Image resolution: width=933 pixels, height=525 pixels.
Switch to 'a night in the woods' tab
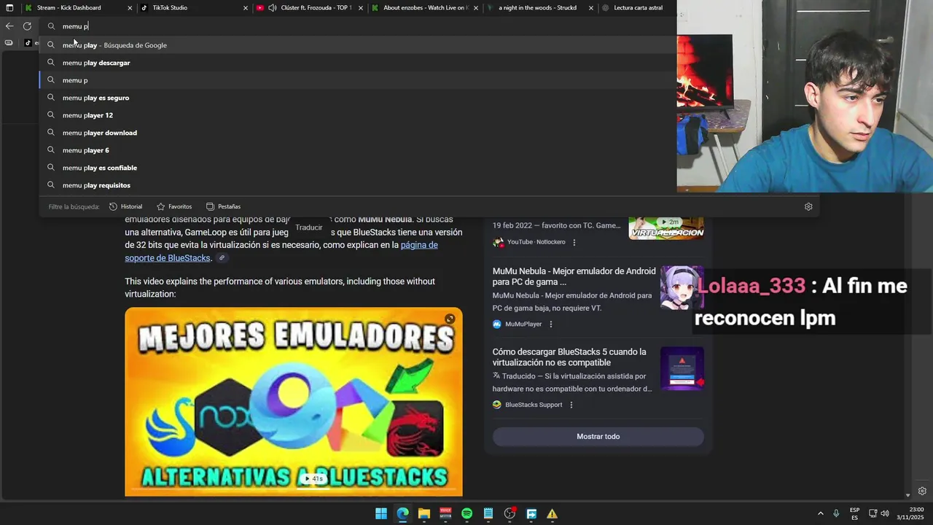tap(537, 8)
